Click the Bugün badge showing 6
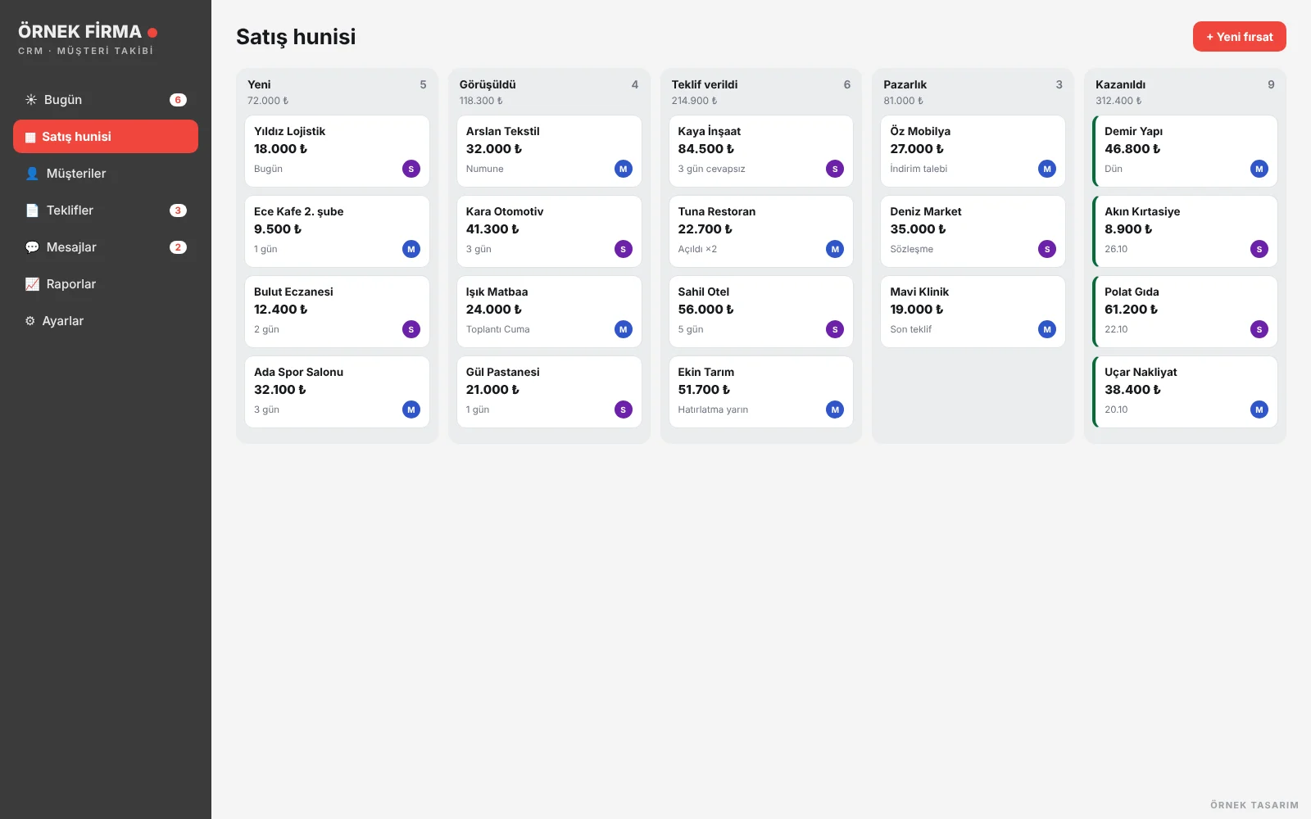The width and height of the screenshot is (1311, 819). coord(178,100)
